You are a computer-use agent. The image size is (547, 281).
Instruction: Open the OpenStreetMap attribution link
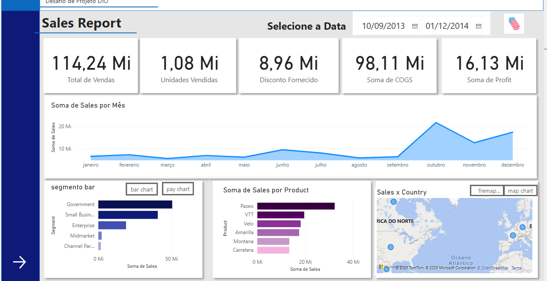point(494,268)
